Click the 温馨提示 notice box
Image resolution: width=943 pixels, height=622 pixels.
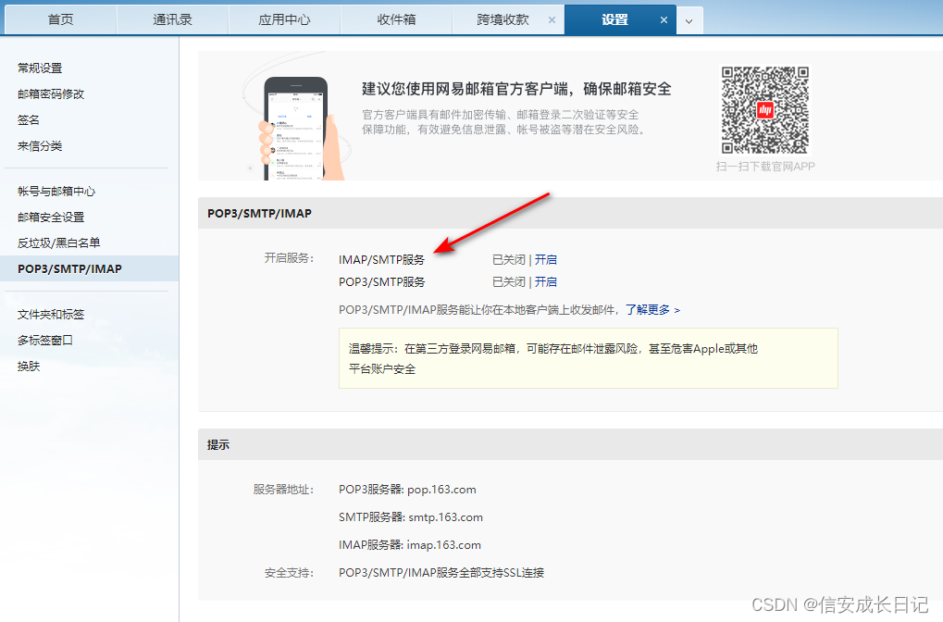(589, 358)
